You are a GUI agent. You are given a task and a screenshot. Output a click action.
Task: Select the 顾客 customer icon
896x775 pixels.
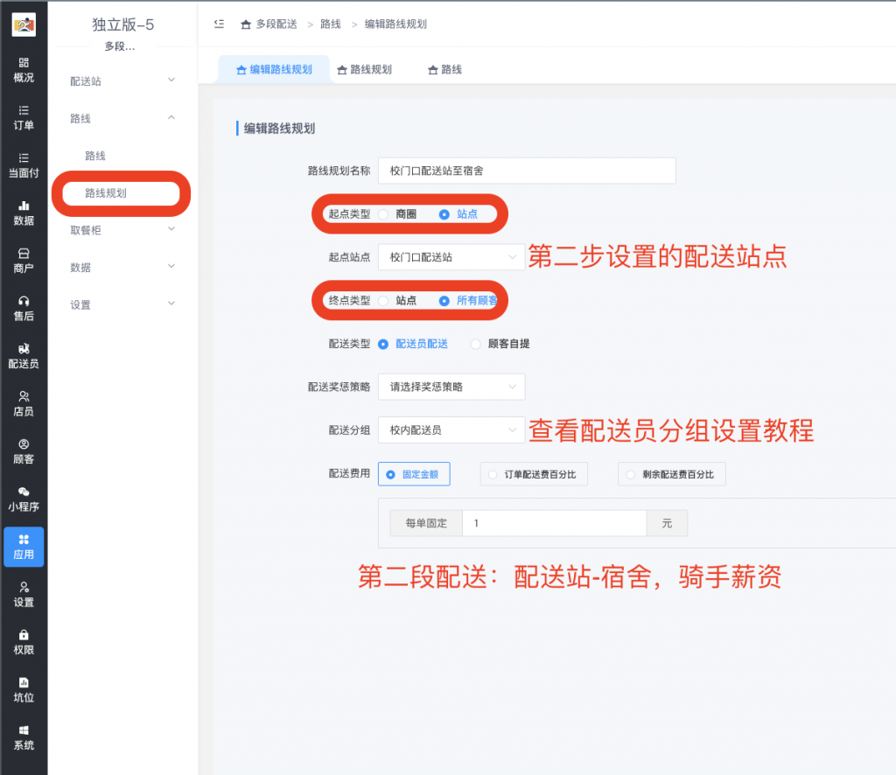point(23,450)
